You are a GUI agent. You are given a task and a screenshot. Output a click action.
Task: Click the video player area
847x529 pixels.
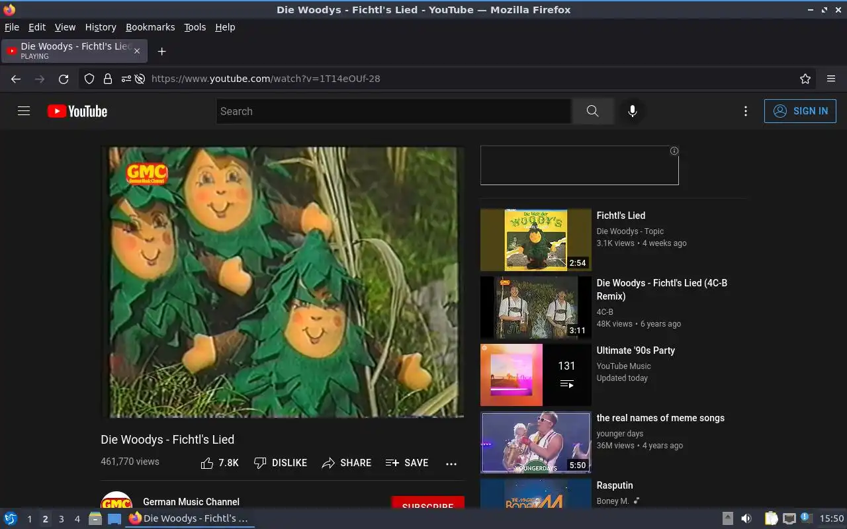tap(283, 282)
